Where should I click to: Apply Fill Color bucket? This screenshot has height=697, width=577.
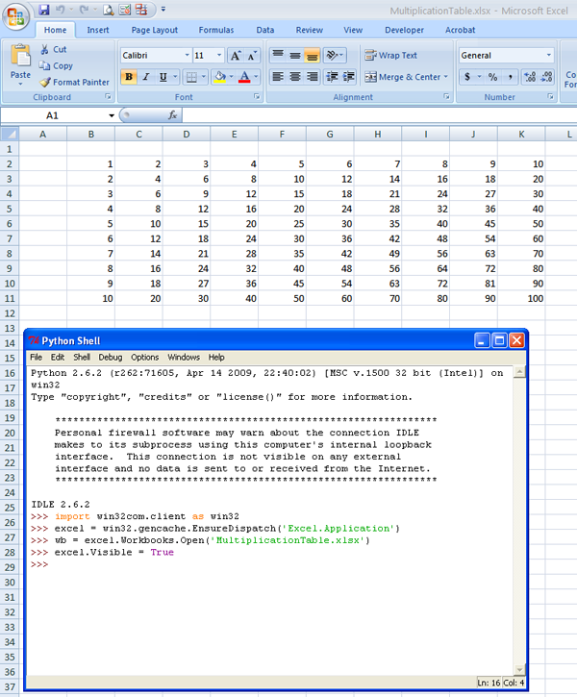point(219,77)
